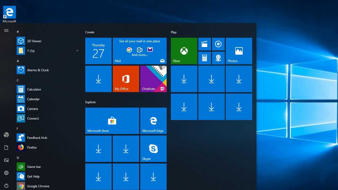338x190 pixels.
Task: Open the small Calculator tile in Play group
Action: click(205, 58)
